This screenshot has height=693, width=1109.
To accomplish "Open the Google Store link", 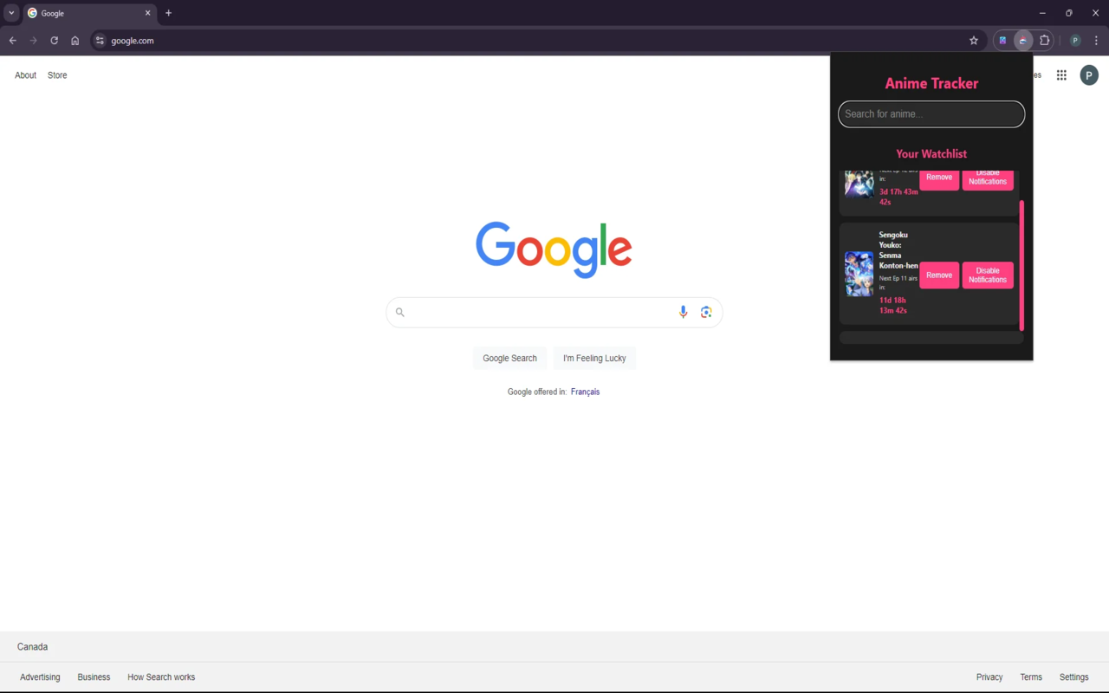I will [x=57, y=75].
